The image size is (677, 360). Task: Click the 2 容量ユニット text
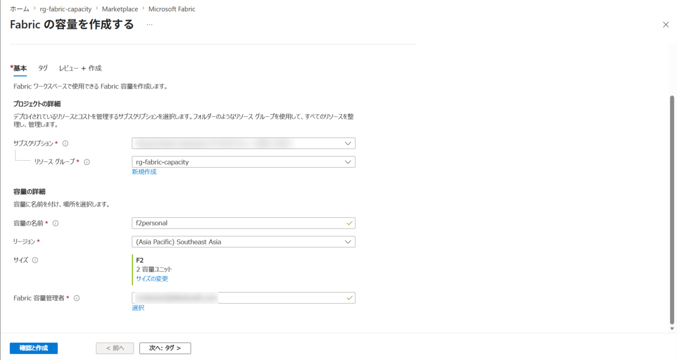154,270
